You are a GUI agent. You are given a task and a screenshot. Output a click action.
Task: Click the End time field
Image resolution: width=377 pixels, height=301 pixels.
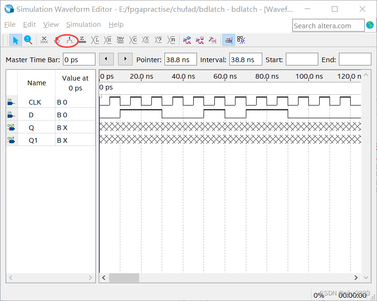coord(355,59)
